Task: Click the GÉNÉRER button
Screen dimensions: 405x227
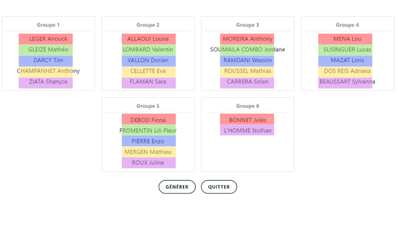Action: 177,187
